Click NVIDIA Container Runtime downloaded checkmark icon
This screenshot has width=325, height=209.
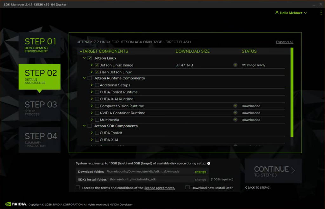[235, 113]
